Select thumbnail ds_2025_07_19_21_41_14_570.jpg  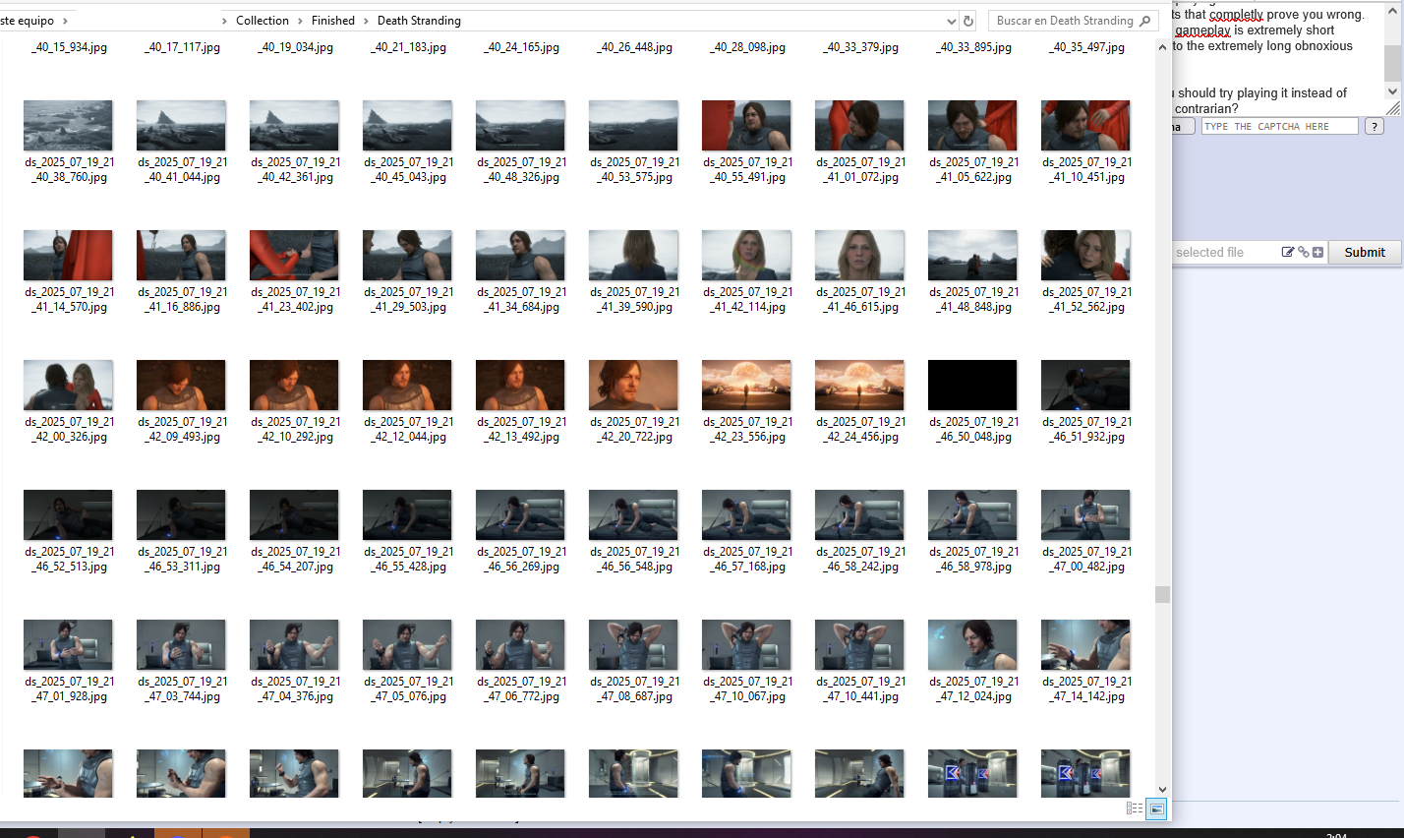[x=68, y=256]
